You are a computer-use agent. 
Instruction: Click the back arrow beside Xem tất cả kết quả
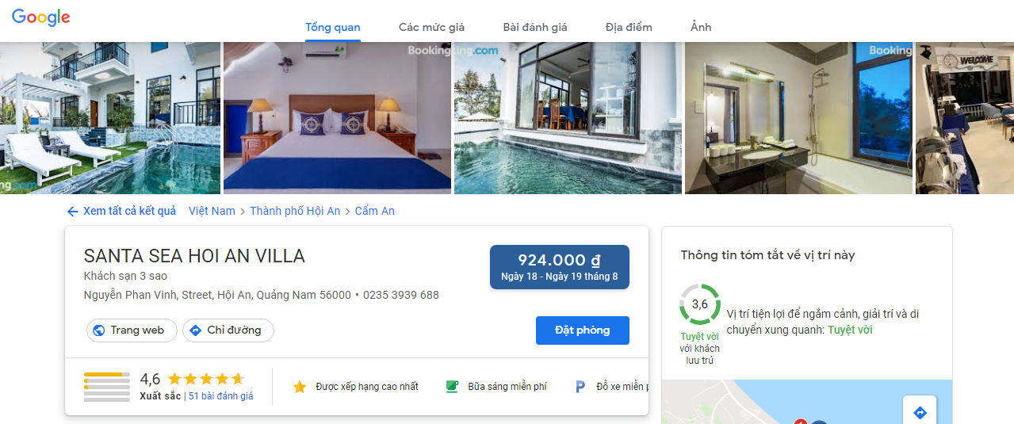pos(73,212)
